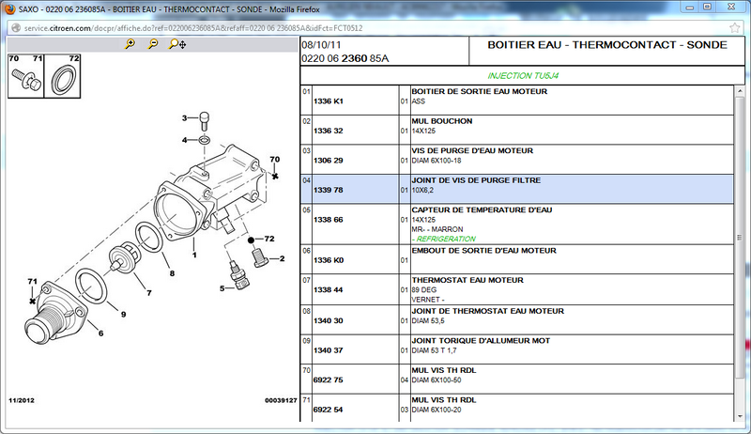Image resolution: width=751 pixels, height=434 pixels.
Task: Select callout number 6 in diagram
Action: click(x=100, y=333)
